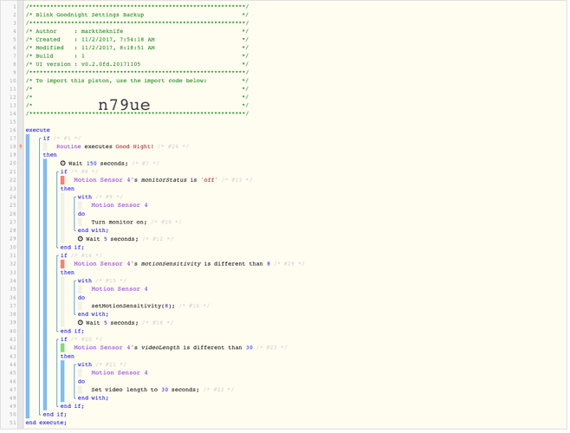Screen dimensions: 570x433
Task: Click the if keyword of statement #20
Action: click(x=63, y=339)
